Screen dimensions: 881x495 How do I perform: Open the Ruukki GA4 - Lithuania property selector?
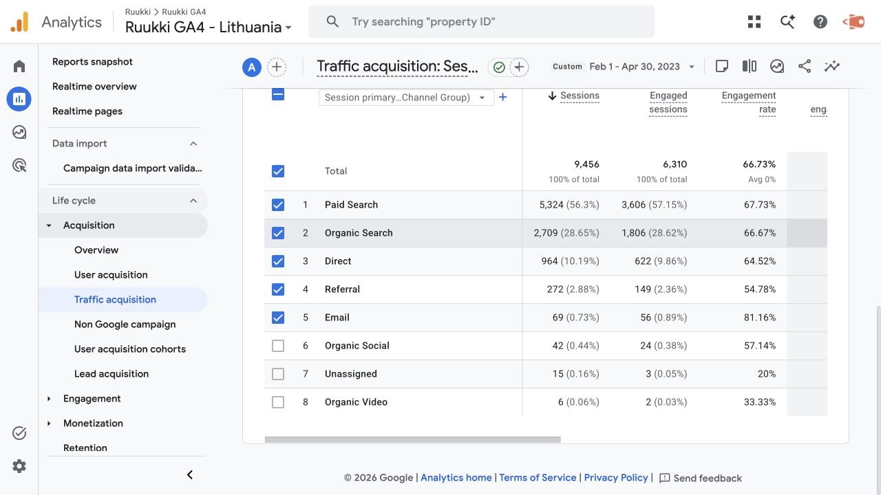coord(209,27)
